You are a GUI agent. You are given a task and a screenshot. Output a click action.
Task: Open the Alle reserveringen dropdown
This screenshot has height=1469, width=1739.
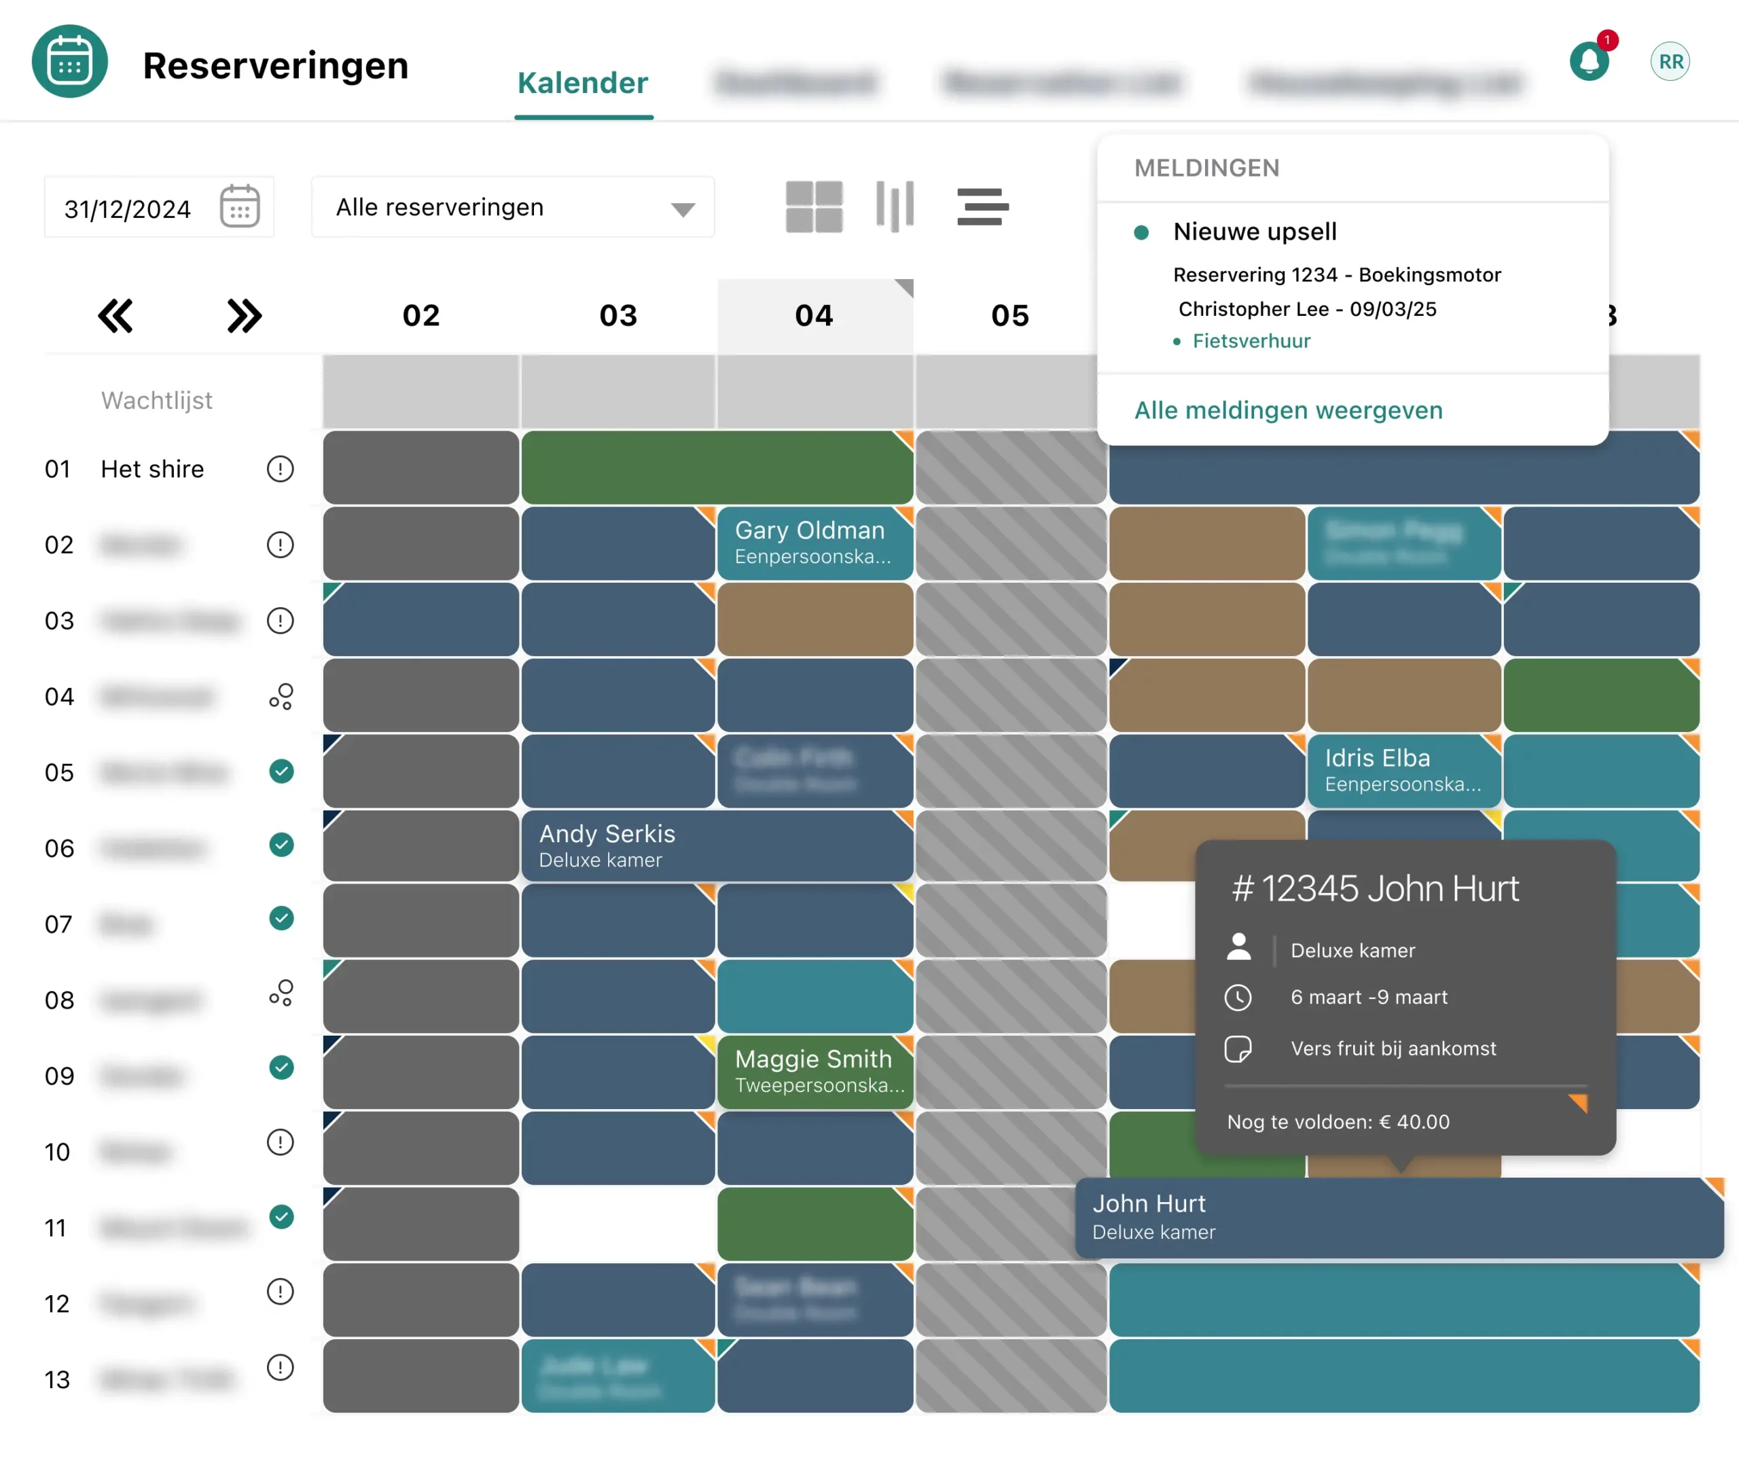click(512, 206)
